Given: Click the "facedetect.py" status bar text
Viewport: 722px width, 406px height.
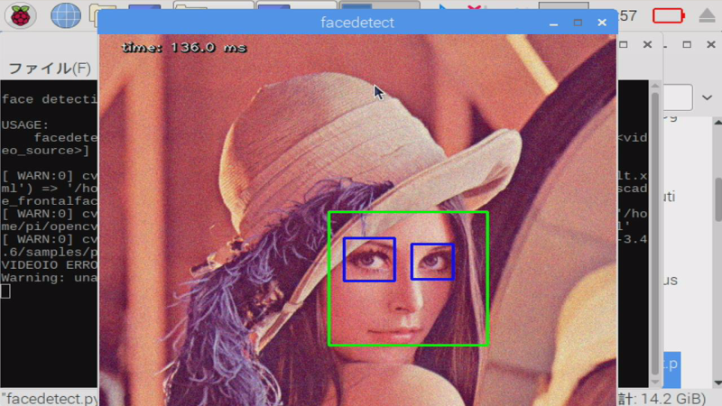Looking at the screenshot, I should [x=49, y=398].
